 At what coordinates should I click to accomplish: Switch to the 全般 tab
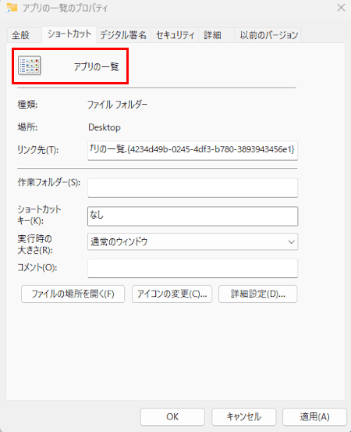(24, 35)
